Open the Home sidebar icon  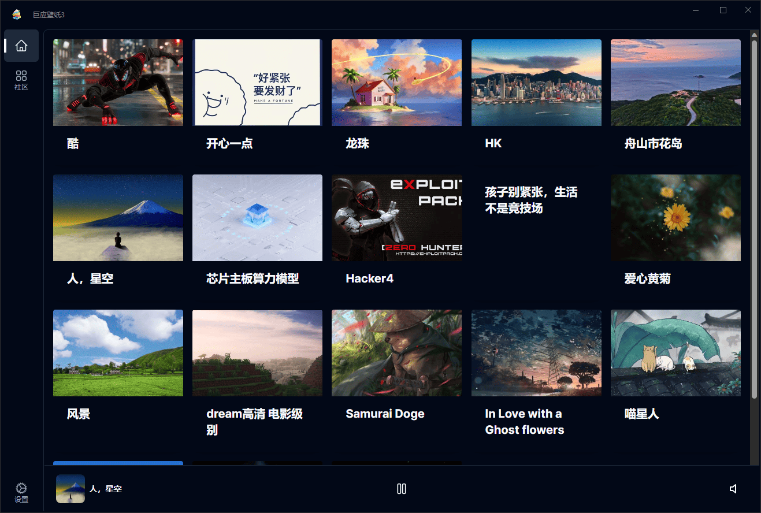pyautogui.click(x=21, y=46)
